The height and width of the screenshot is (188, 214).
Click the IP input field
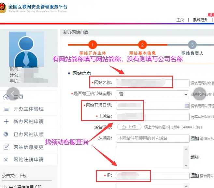(152, 176)
